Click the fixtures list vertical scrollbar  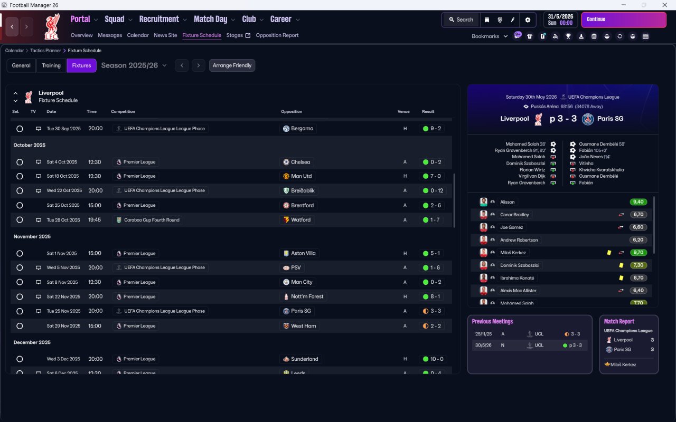point(454,200)
